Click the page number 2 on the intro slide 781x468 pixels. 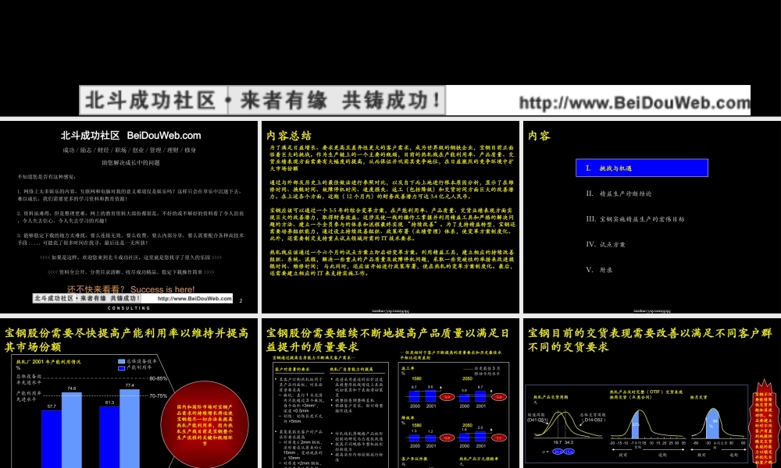[x=241, y=299]
